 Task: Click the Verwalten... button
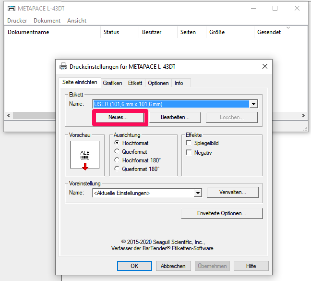pyautogui.click(x=233, y=192)
